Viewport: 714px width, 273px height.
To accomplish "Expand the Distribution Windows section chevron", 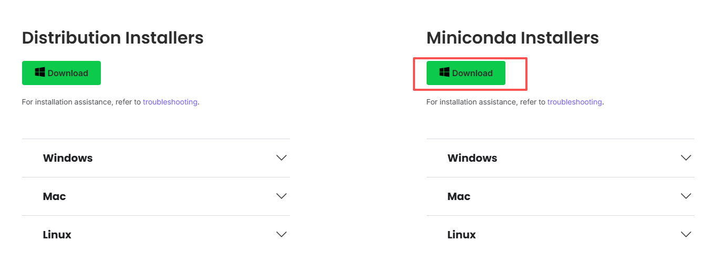I will point(282,158).
